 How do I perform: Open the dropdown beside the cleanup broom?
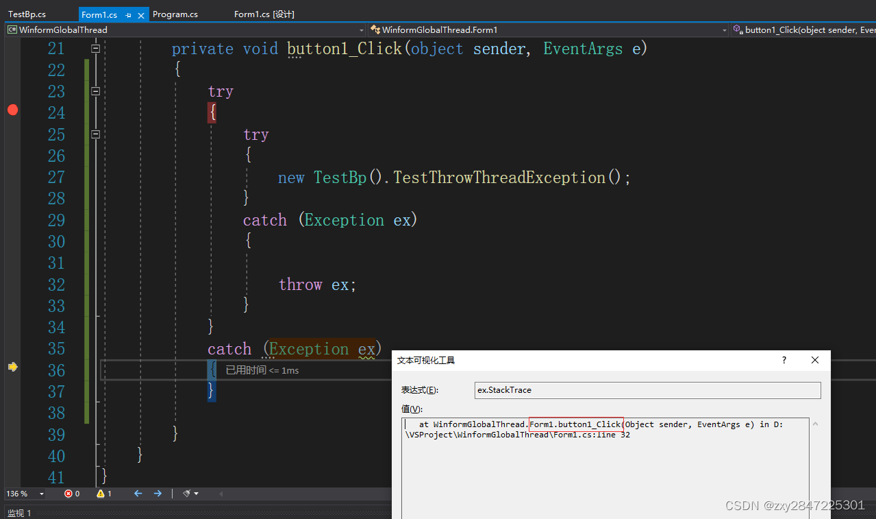point(197,494)
